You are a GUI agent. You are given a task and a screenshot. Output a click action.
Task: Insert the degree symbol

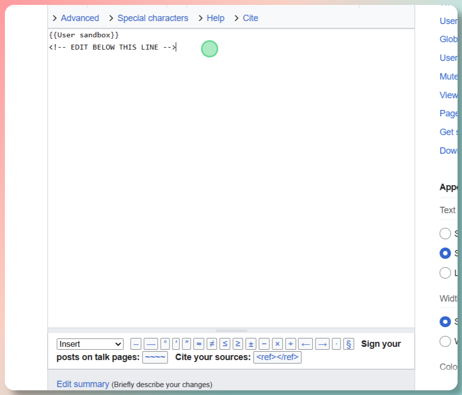pos(165,344)
